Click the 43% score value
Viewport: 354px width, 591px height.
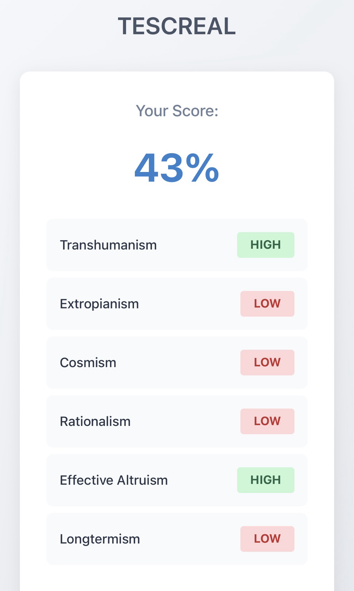(177, 168)
